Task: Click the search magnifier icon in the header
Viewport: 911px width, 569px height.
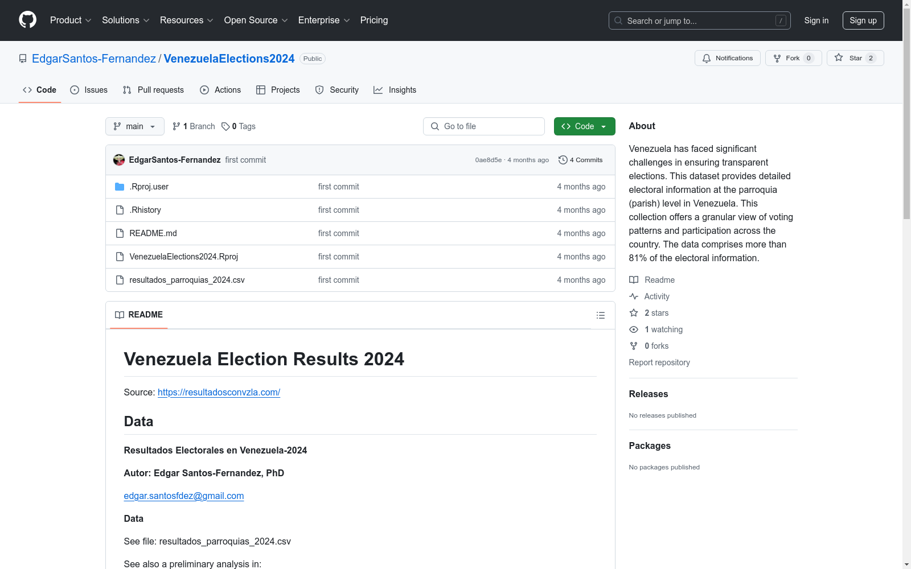Action: pos(618,20)
